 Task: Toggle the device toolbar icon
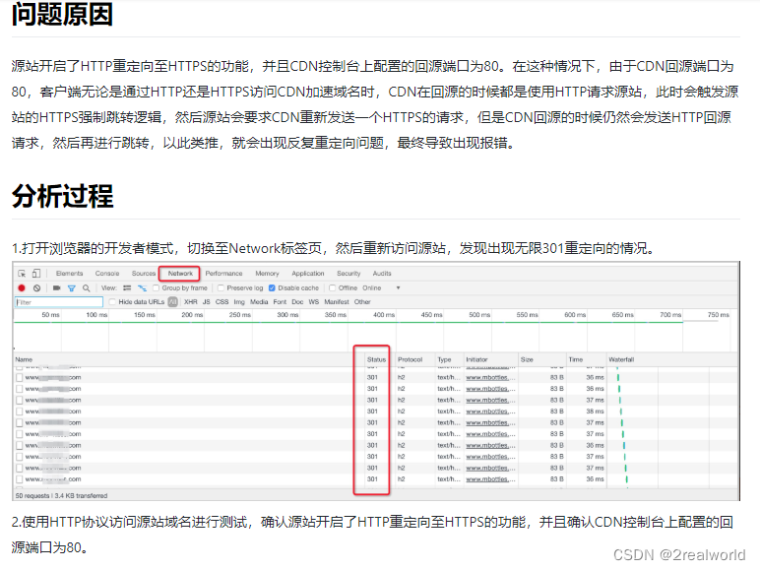(x=36, y=274)
